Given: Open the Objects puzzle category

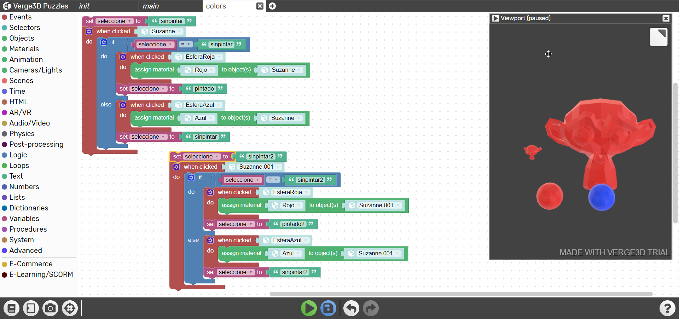Looking at the screenshot, I should pyautogui.click(x=22, y=38).
